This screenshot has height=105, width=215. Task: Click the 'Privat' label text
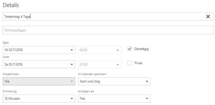(x=138, y=63)
